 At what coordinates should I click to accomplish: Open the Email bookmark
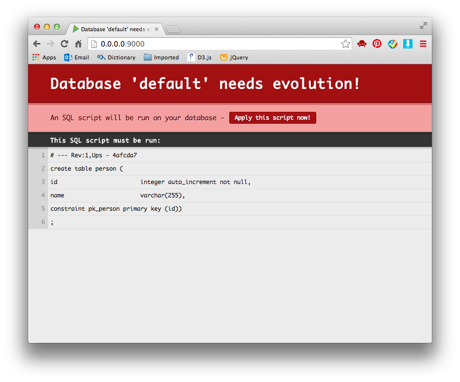[x=76, y=57]
